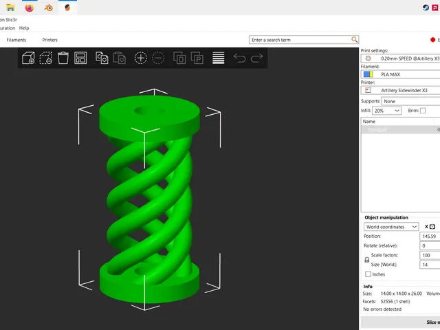Click the Scale factors value field
Image resolution: width=440 pixels, height=330 pixels.
coord(430,255)
